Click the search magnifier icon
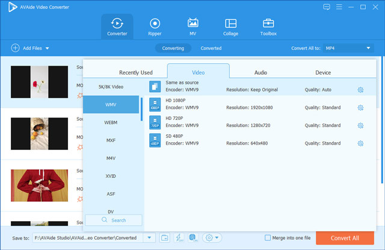The image size is (385, 250). (104, 220)
